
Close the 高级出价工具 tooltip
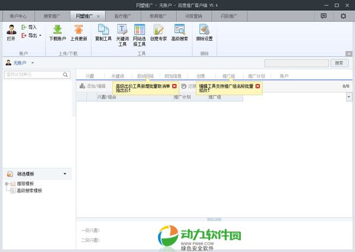point(175,86)
